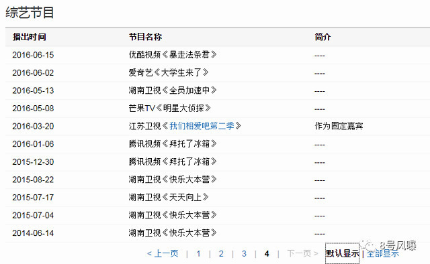Click the 默认显示 button

(342, 253)
